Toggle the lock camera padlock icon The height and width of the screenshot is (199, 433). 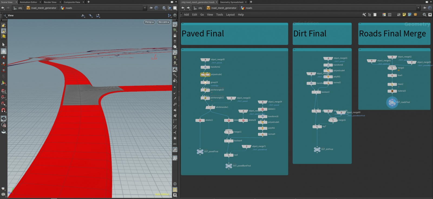175,35
